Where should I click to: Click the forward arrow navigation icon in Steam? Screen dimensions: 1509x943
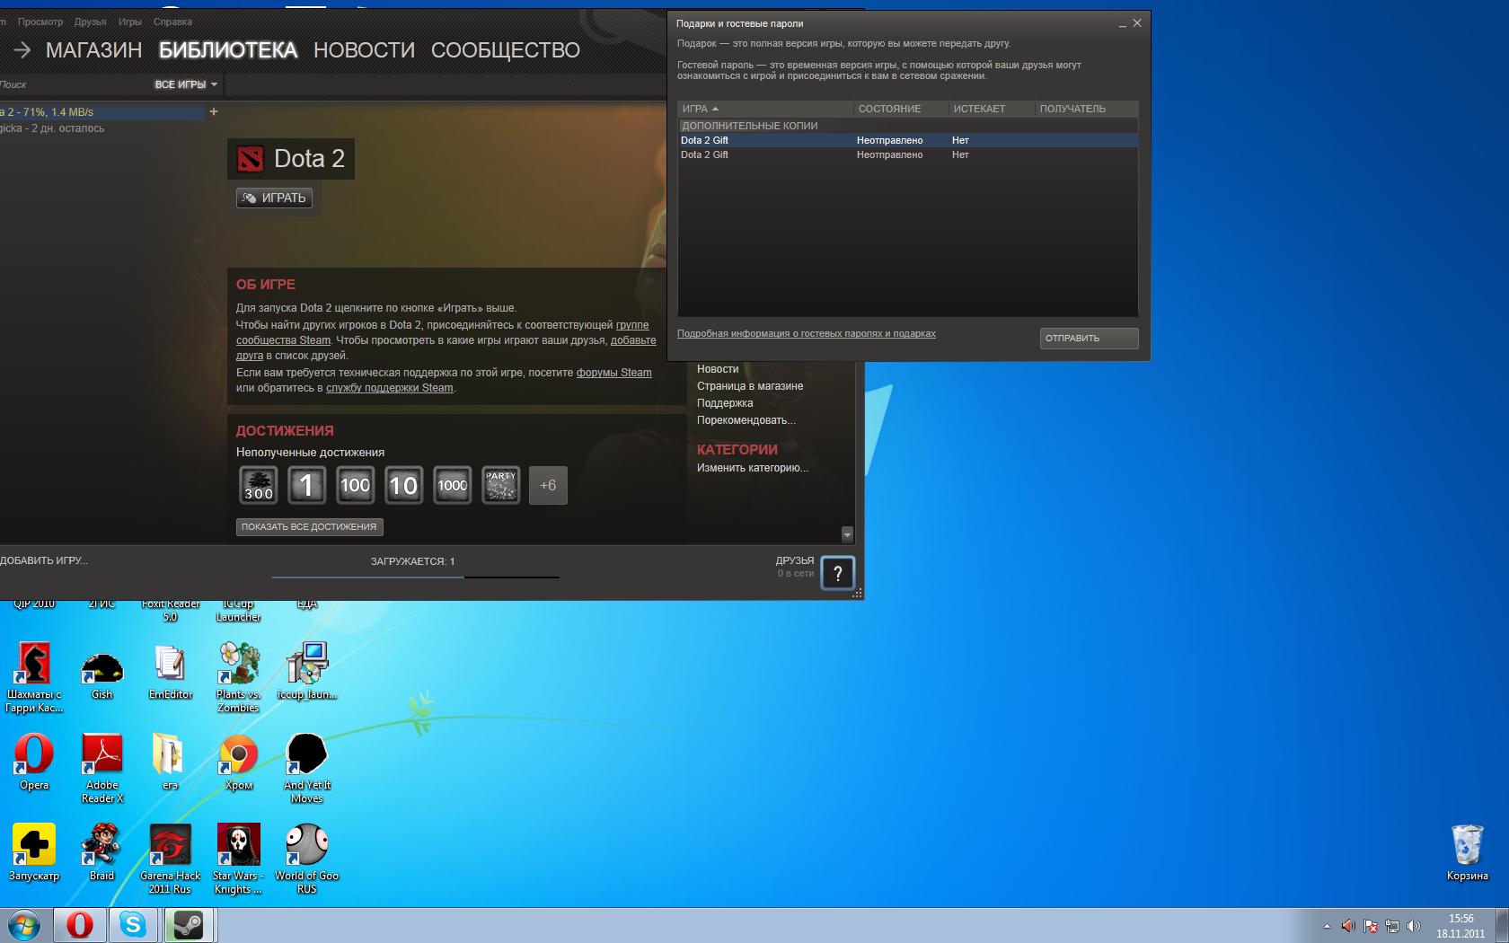click(x=22, y=50)
